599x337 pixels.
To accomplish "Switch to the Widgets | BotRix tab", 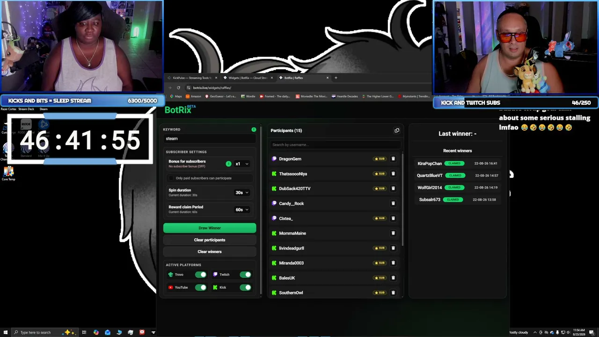I will click(248, 78).
